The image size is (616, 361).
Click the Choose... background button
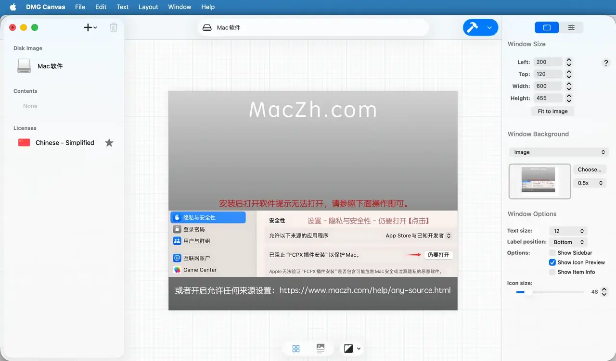pyautogui.click(x=590, y=170)
